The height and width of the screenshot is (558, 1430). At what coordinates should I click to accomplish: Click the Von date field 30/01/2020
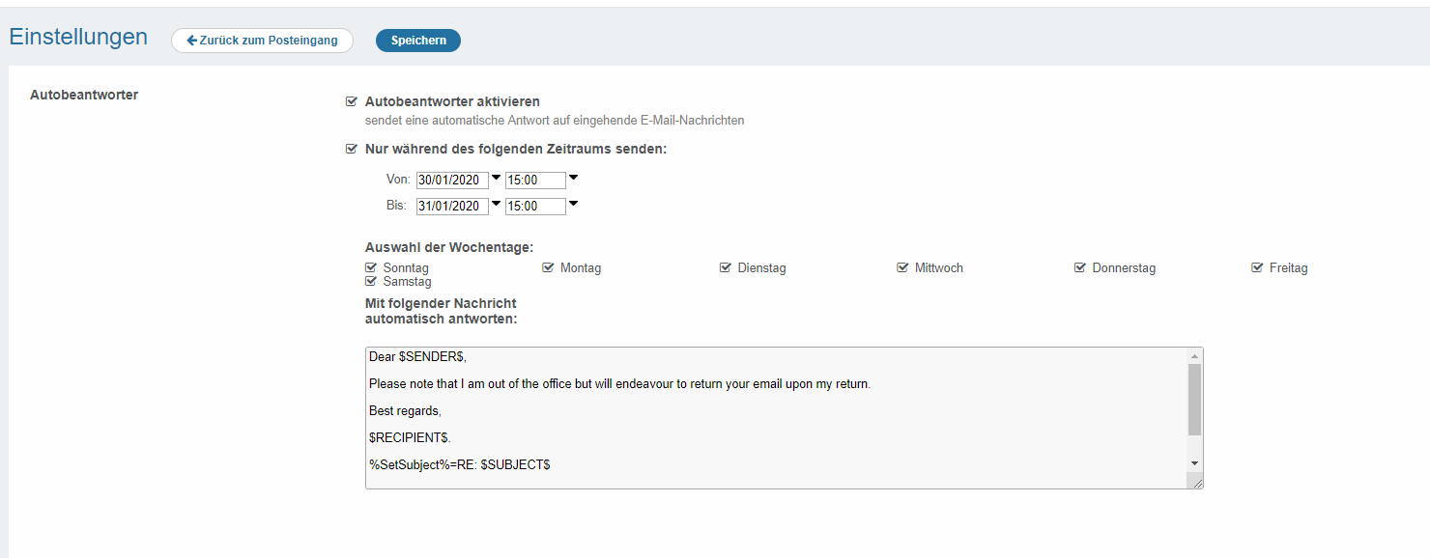pos(452,181)
